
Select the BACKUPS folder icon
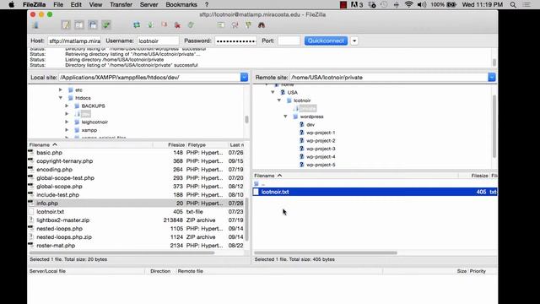[77, 106]
